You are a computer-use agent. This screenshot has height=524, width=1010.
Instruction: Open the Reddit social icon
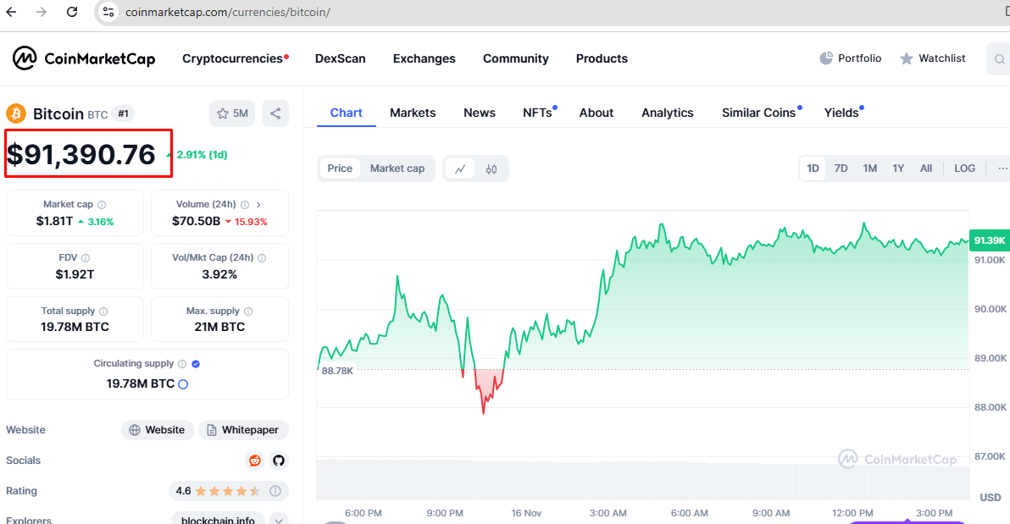point(256,461)
